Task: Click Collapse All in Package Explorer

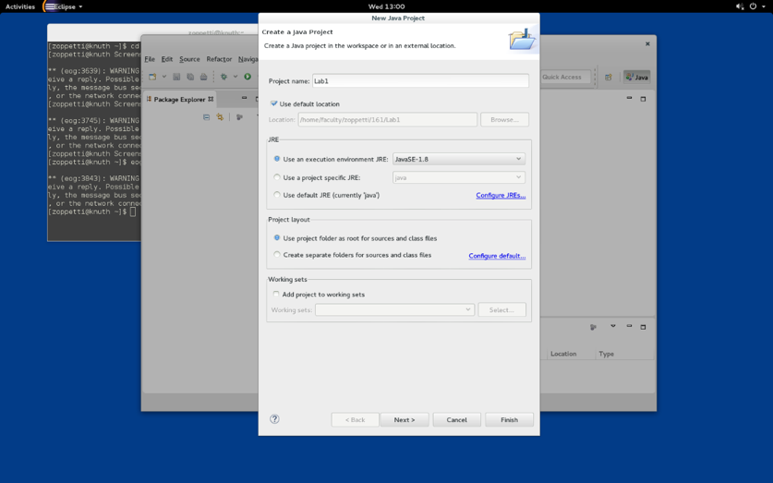Action: 206,117
